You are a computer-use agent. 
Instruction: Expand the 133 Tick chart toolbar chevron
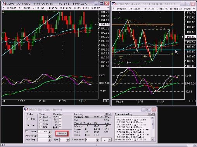point(107,8)
